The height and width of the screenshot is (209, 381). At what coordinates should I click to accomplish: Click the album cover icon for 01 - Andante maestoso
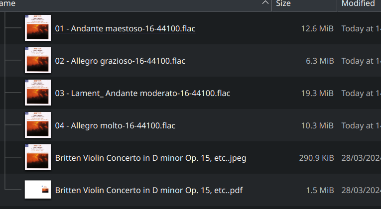pos(38,28)
